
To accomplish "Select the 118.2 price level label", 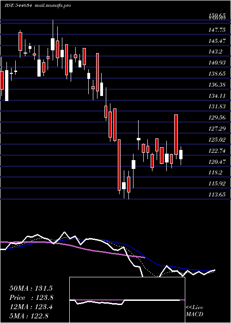I will point(216,173).
